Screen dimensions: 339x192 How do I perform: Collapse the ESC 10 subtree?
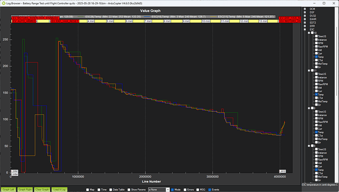(309, 33)
